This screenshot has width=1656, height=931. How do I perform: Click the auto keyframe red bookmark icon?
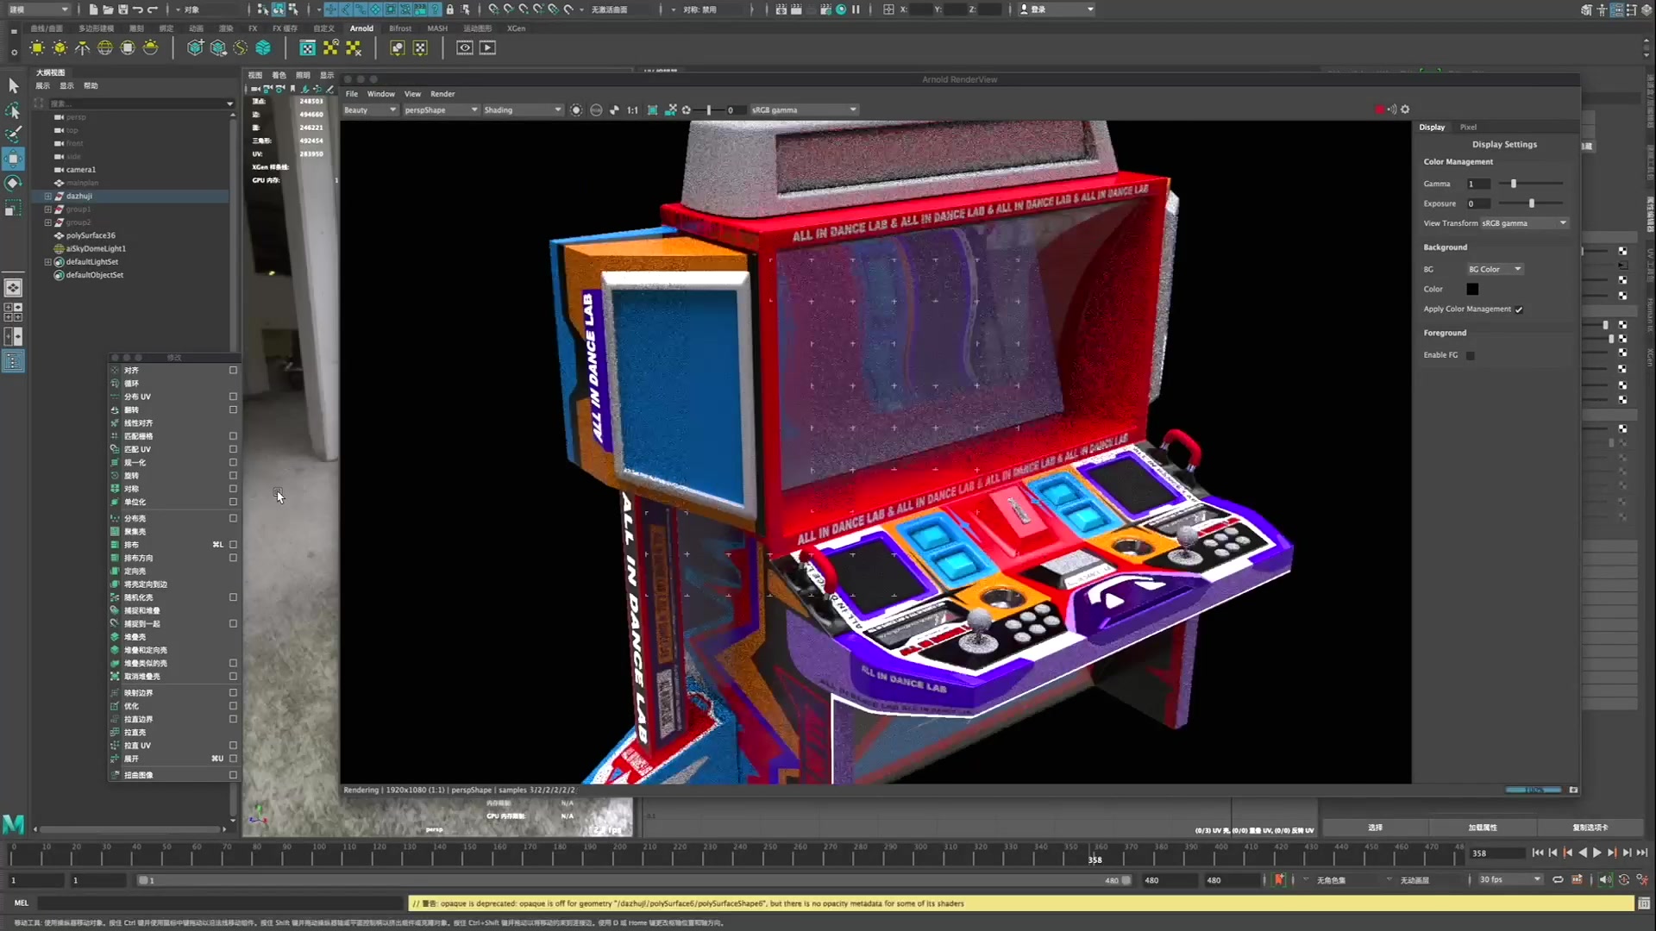coord(1279,880)
